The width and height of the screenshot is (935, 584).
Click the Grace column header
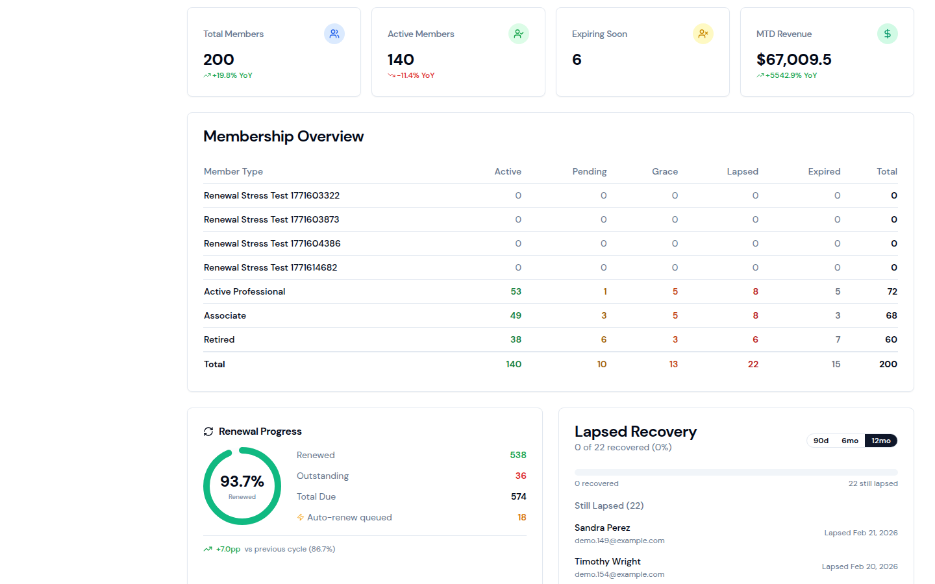click(x=665, y=171)
